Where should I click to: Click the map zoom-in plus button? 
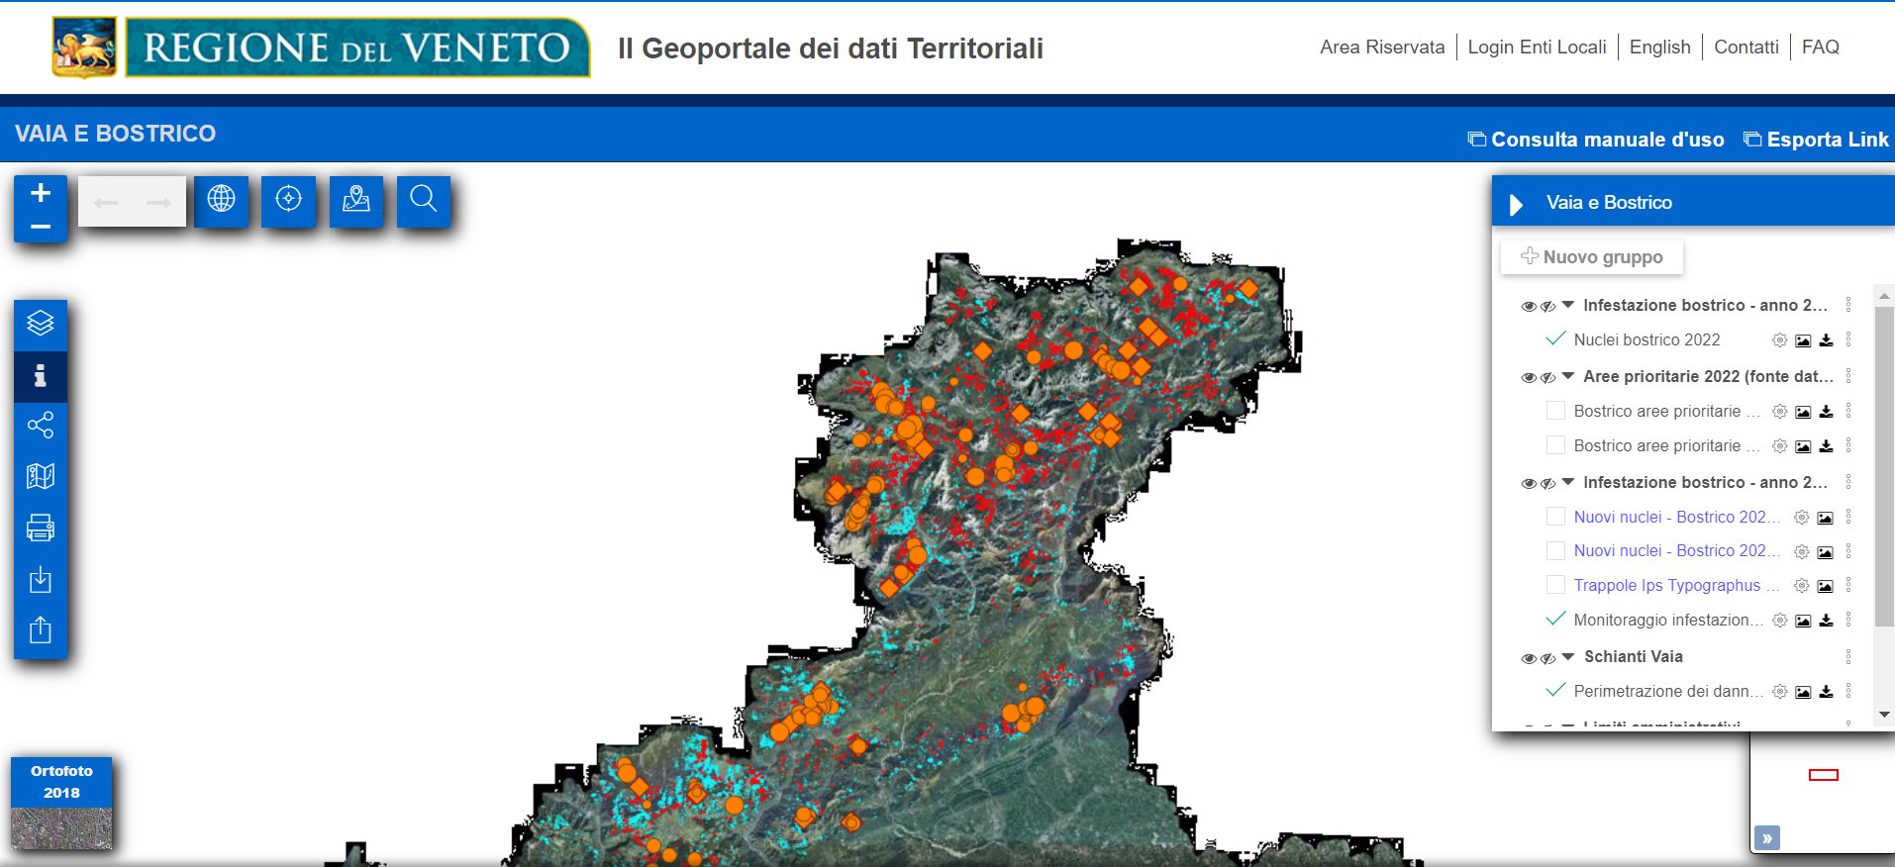pos(41,193)
